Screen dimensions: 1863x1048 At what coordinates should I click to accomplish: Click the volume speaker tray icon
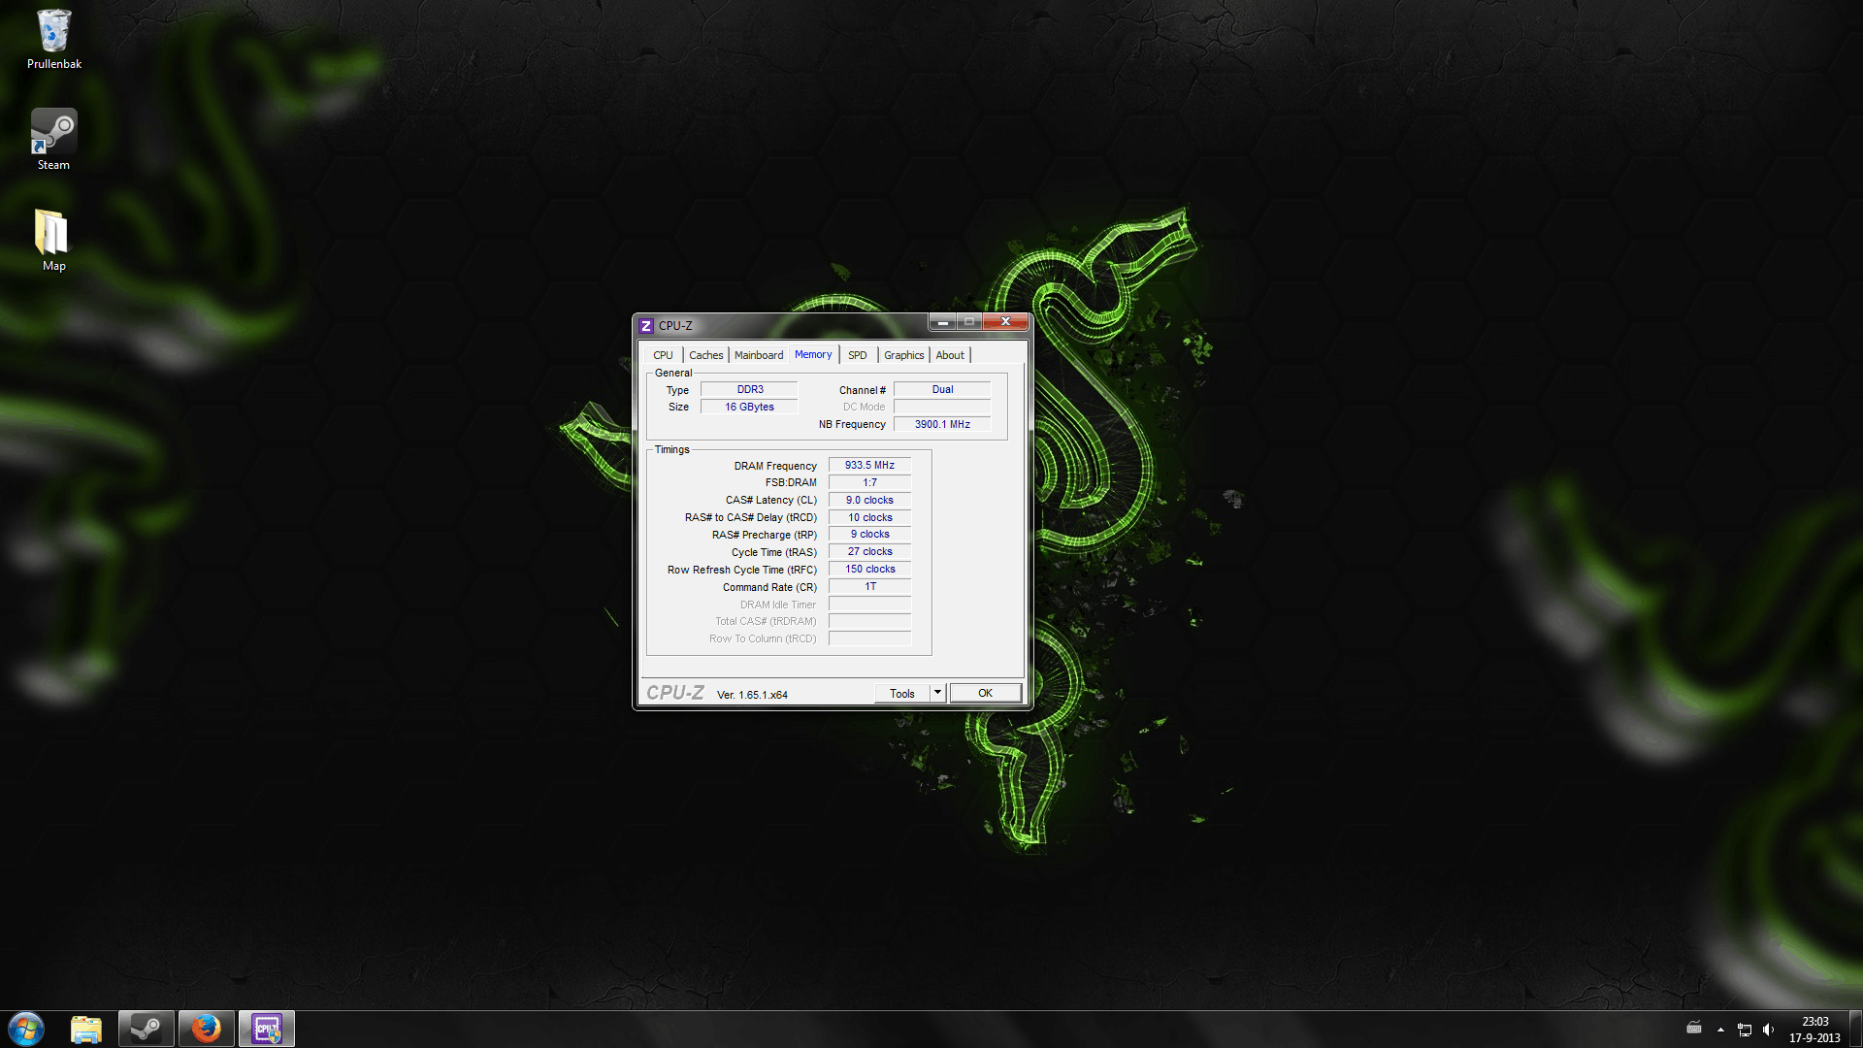click(1768, 1030)
